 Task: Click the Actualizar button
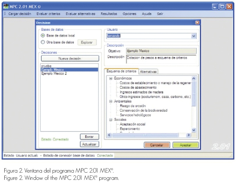[x=89, y=144]
